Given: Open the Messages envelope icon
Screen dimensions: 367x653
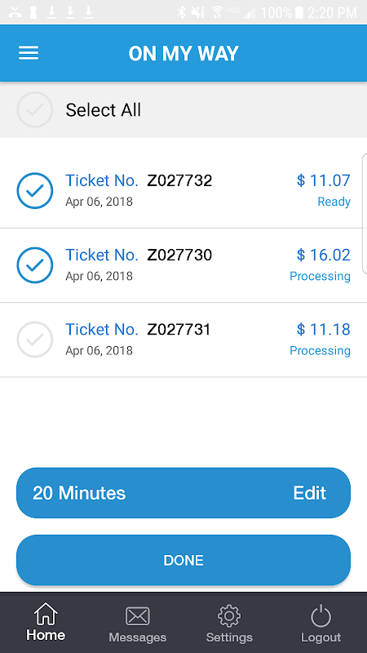Looking at the screenshot, I should (137, 616).
